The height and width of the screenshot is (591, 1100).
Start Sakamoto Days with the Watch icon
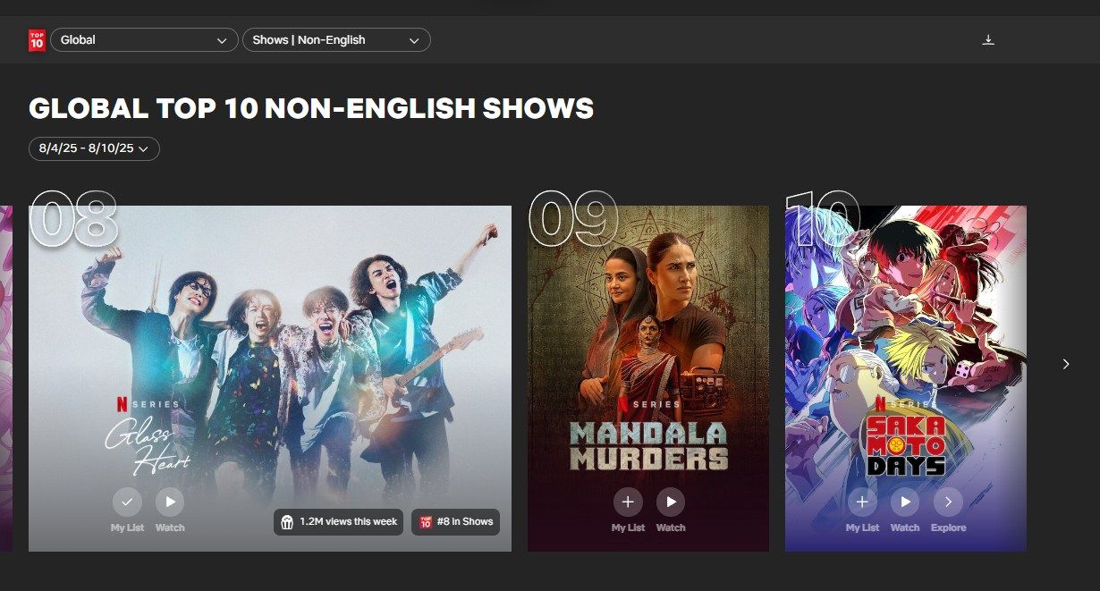[x=905, y=502]
